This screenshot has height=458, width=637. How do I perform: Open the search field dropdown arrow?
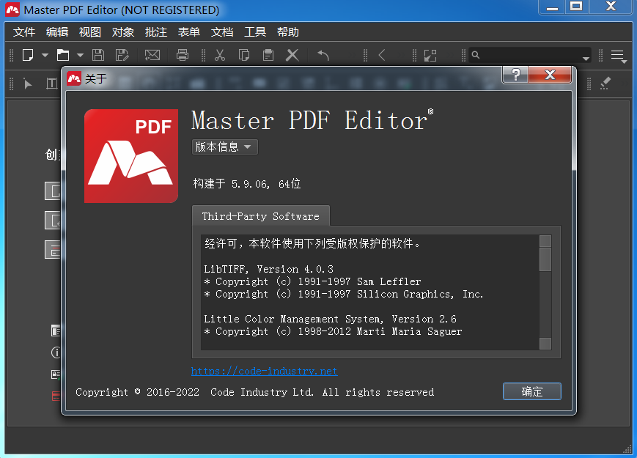(586, 59)
